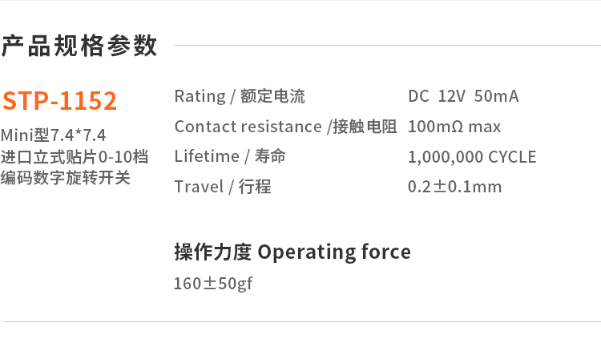Select the 编码数字旋转开关 description text
This screenshot has width=601, height=339.
65,177
